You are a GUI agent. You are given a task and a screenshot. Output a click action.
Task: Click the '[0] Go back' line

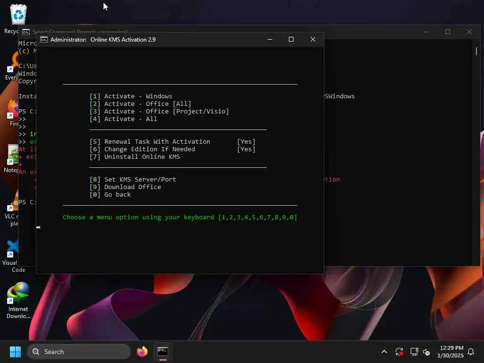[110, 194]
